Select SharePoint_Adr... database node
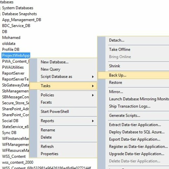The width and height of the screenshot is (169, 169). click(16, 109)
